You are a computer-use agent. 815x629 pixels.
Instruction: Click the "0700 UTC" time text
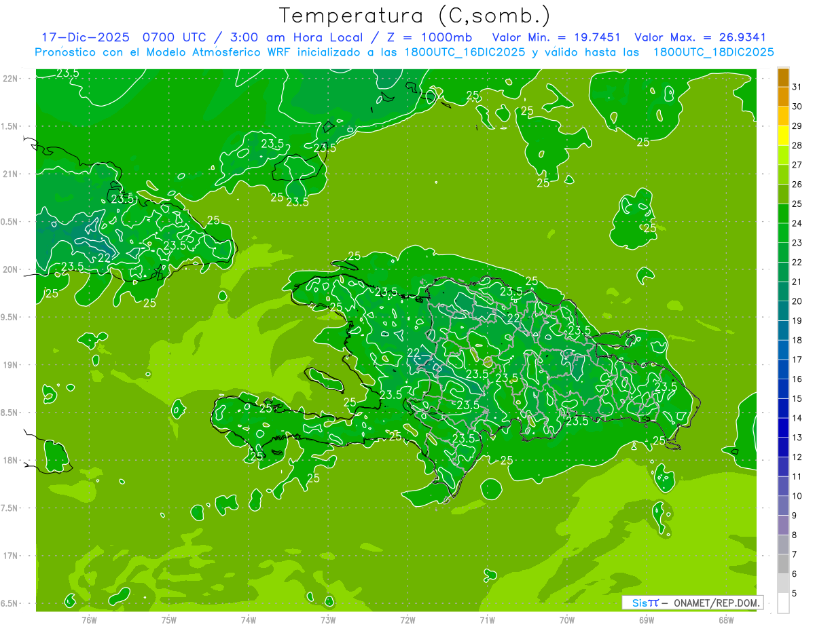pos(173,37)
